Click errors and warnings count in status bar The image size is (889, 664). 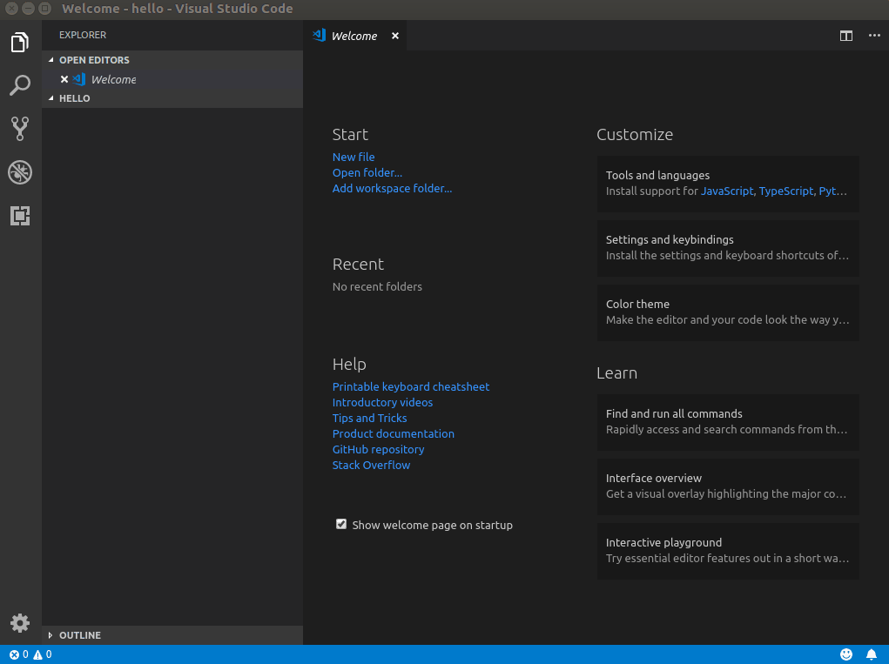tap(30, 654)
